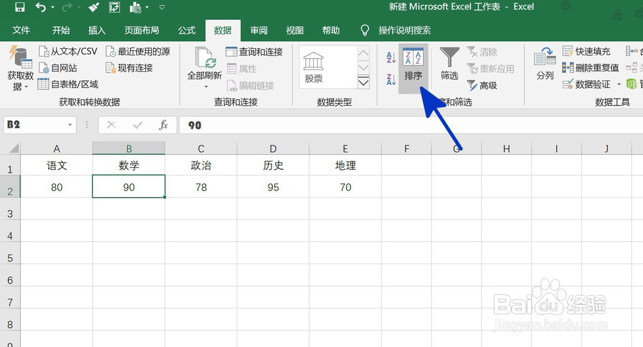Switch to the 插入 ribbon tab

click(97, 30)
